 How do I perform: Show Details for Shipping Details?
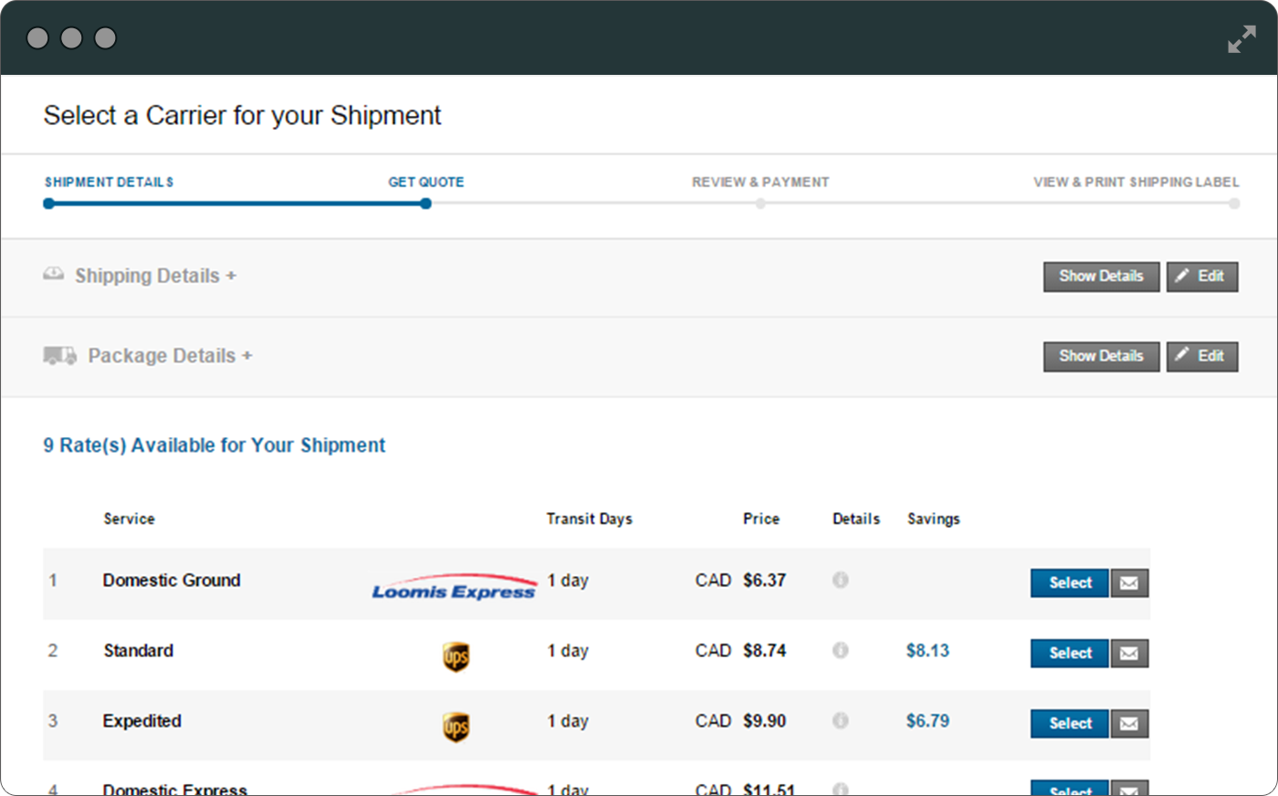[1101, 277]
